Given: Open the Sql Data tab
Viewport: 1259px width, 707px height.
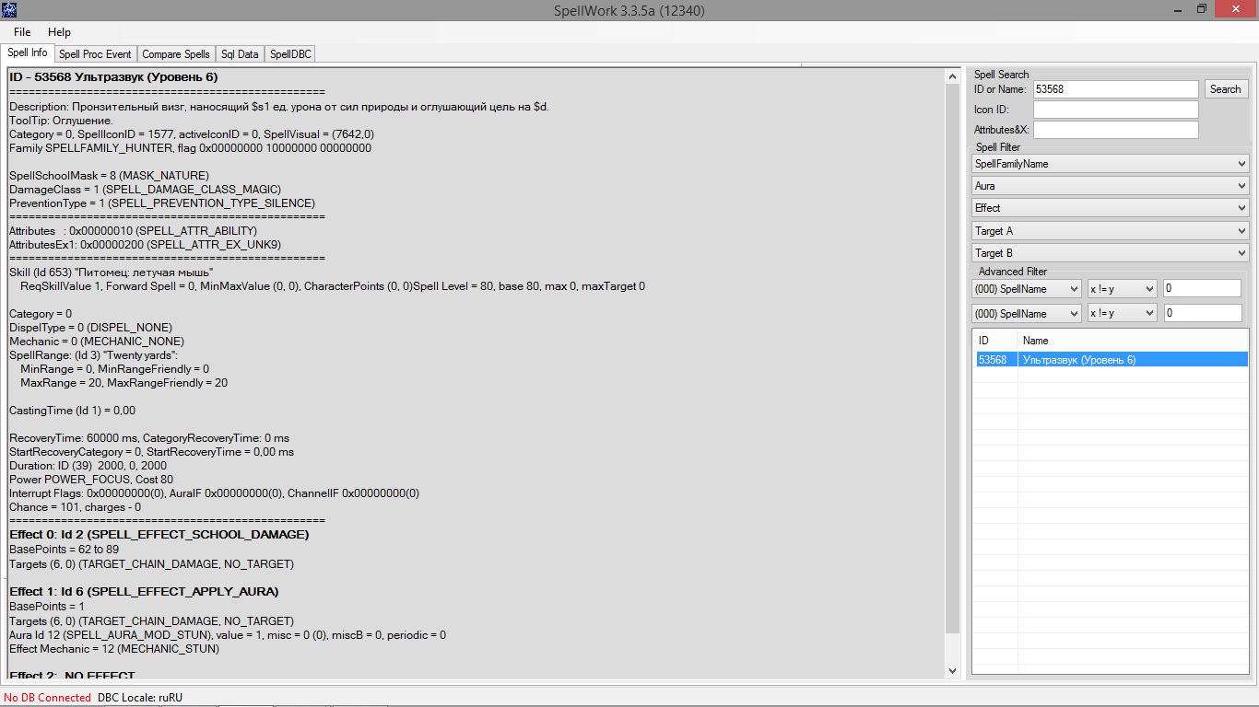Looking at the screenshot, I should coord(240,54).
